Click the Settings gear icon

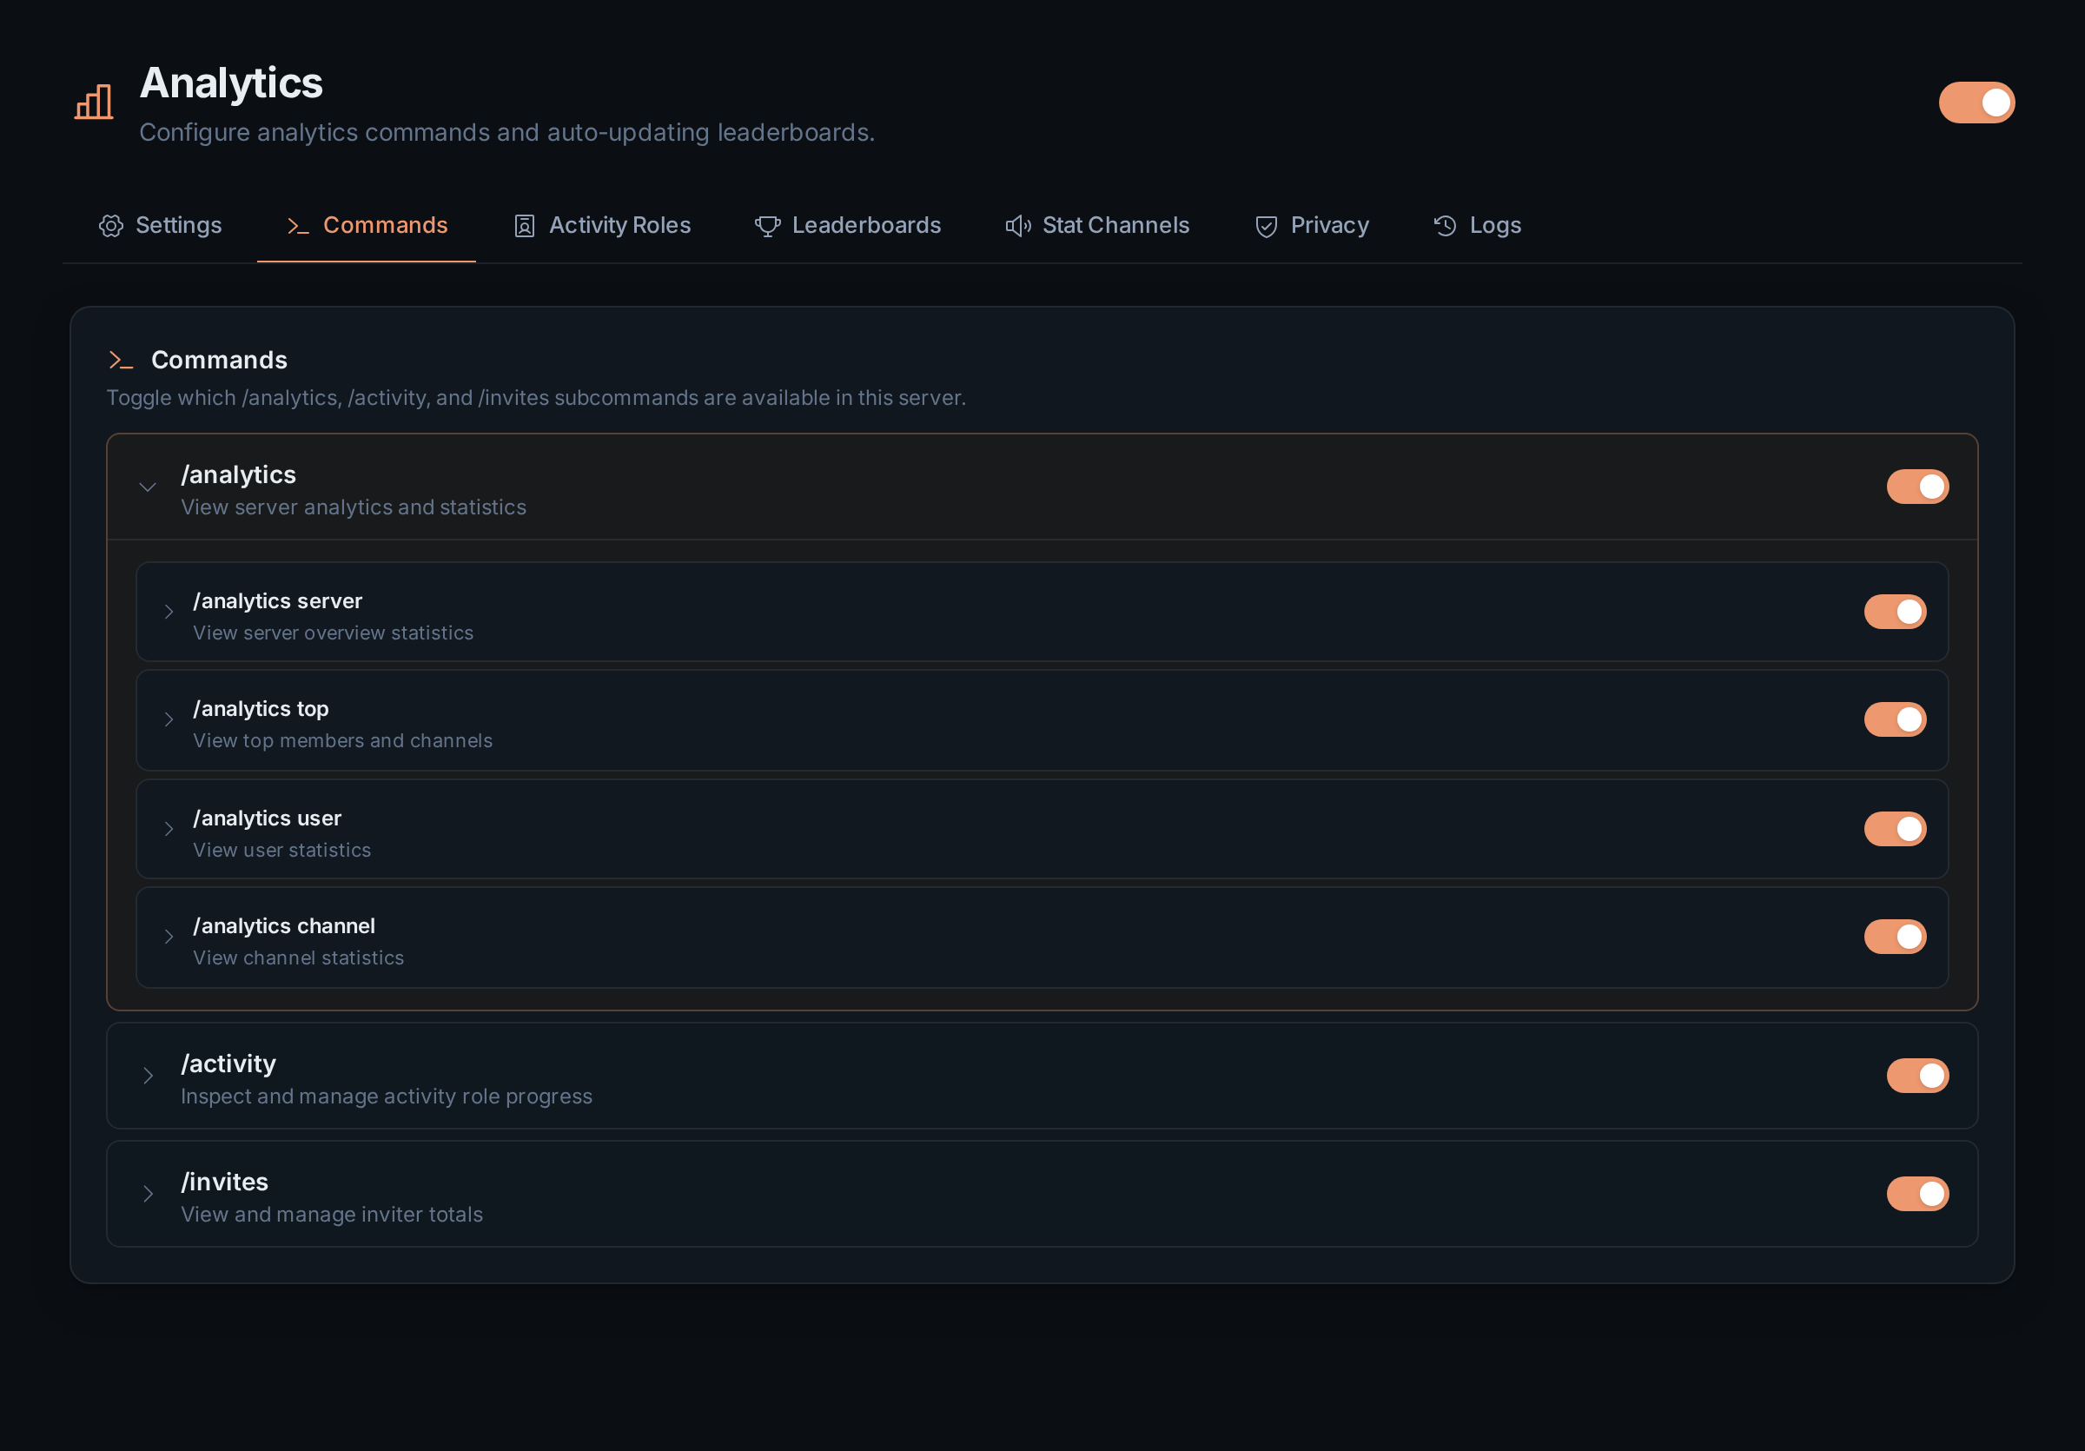(111, 226)
